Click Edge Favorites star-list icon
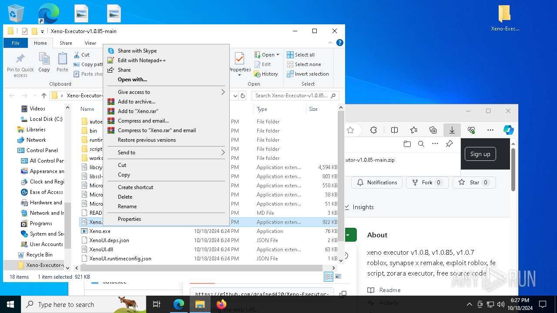 coord(414,130)
